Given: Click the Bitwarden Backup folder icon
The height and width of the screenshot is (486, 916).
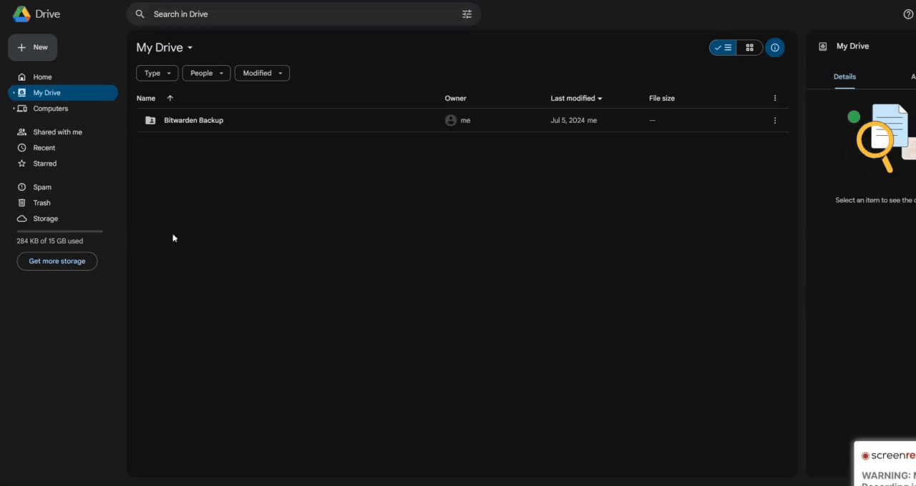Looking at the screenshot, I should click(150, 121).
